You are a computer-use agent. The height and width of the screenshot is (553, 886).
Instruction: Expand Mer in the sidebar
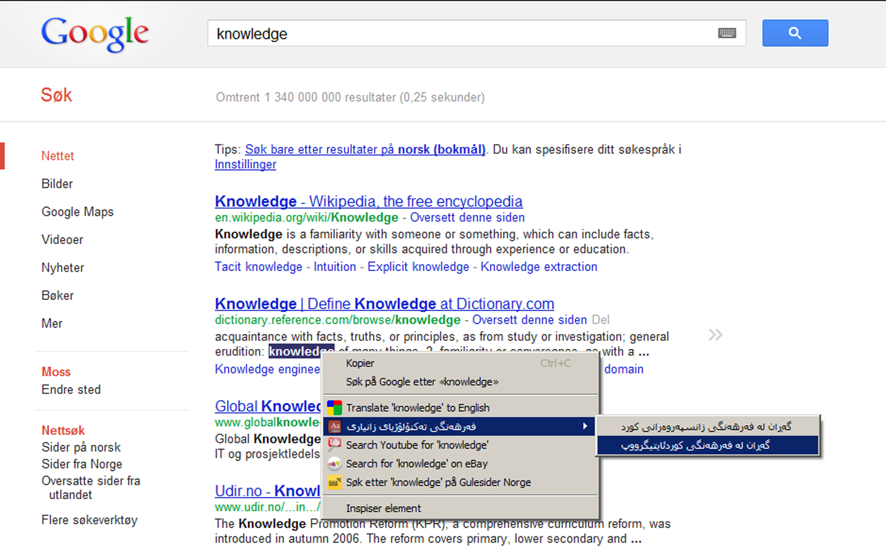point(52,324)
